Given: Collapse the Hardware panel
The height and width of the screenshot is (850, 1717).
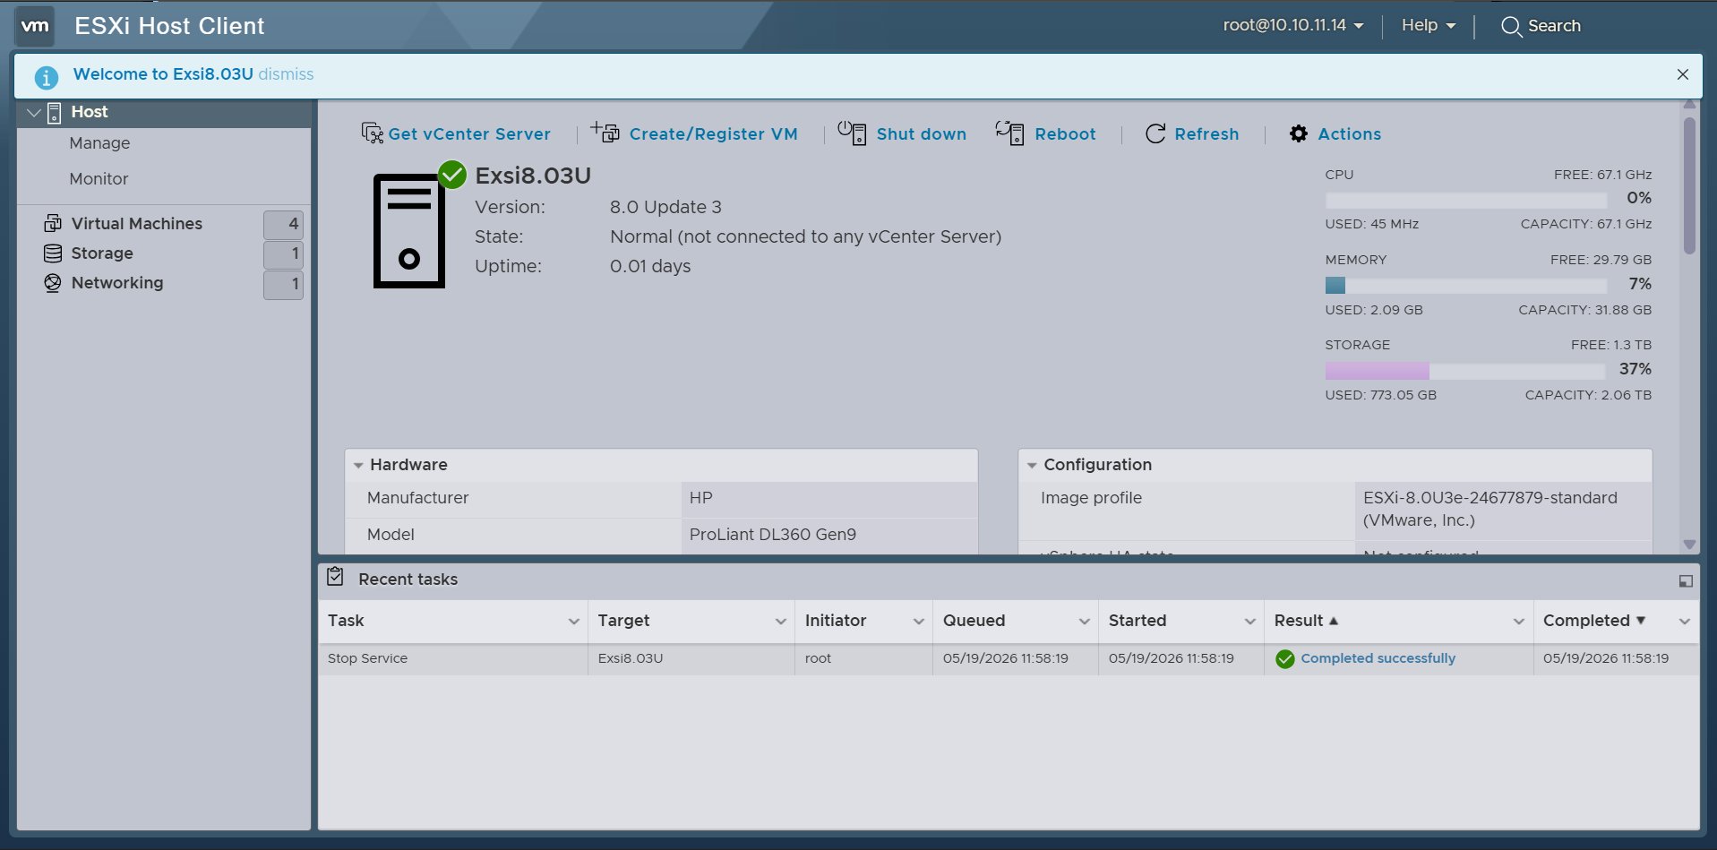Looking at the screenshot, I should tap(358, 466).
